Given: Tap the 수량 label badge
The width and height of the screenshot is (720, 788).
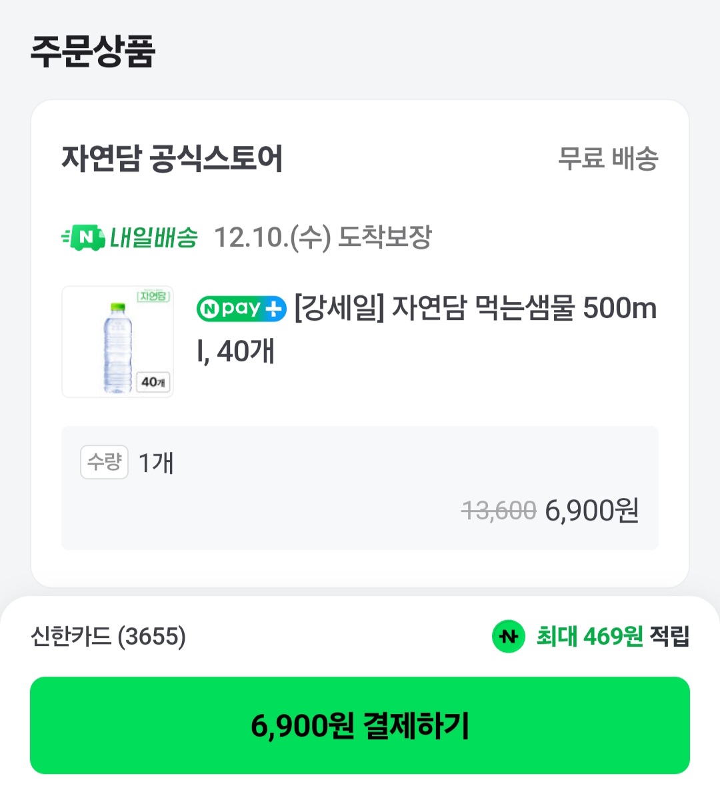Looking at the screenshot, I should pyautogui.click(x=104, y=462).
